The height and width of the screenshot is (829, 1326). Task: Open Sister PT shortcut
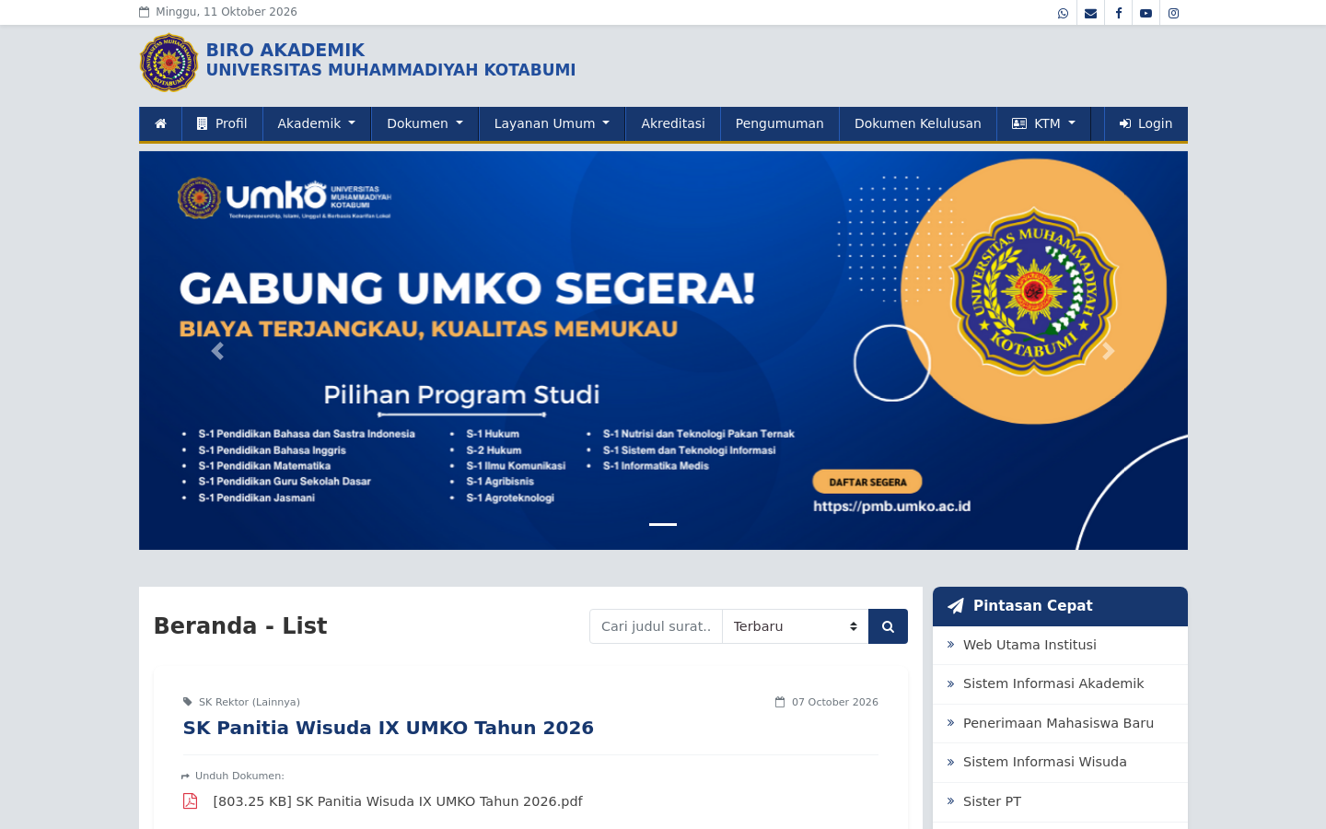click(x=1060, y=801)
